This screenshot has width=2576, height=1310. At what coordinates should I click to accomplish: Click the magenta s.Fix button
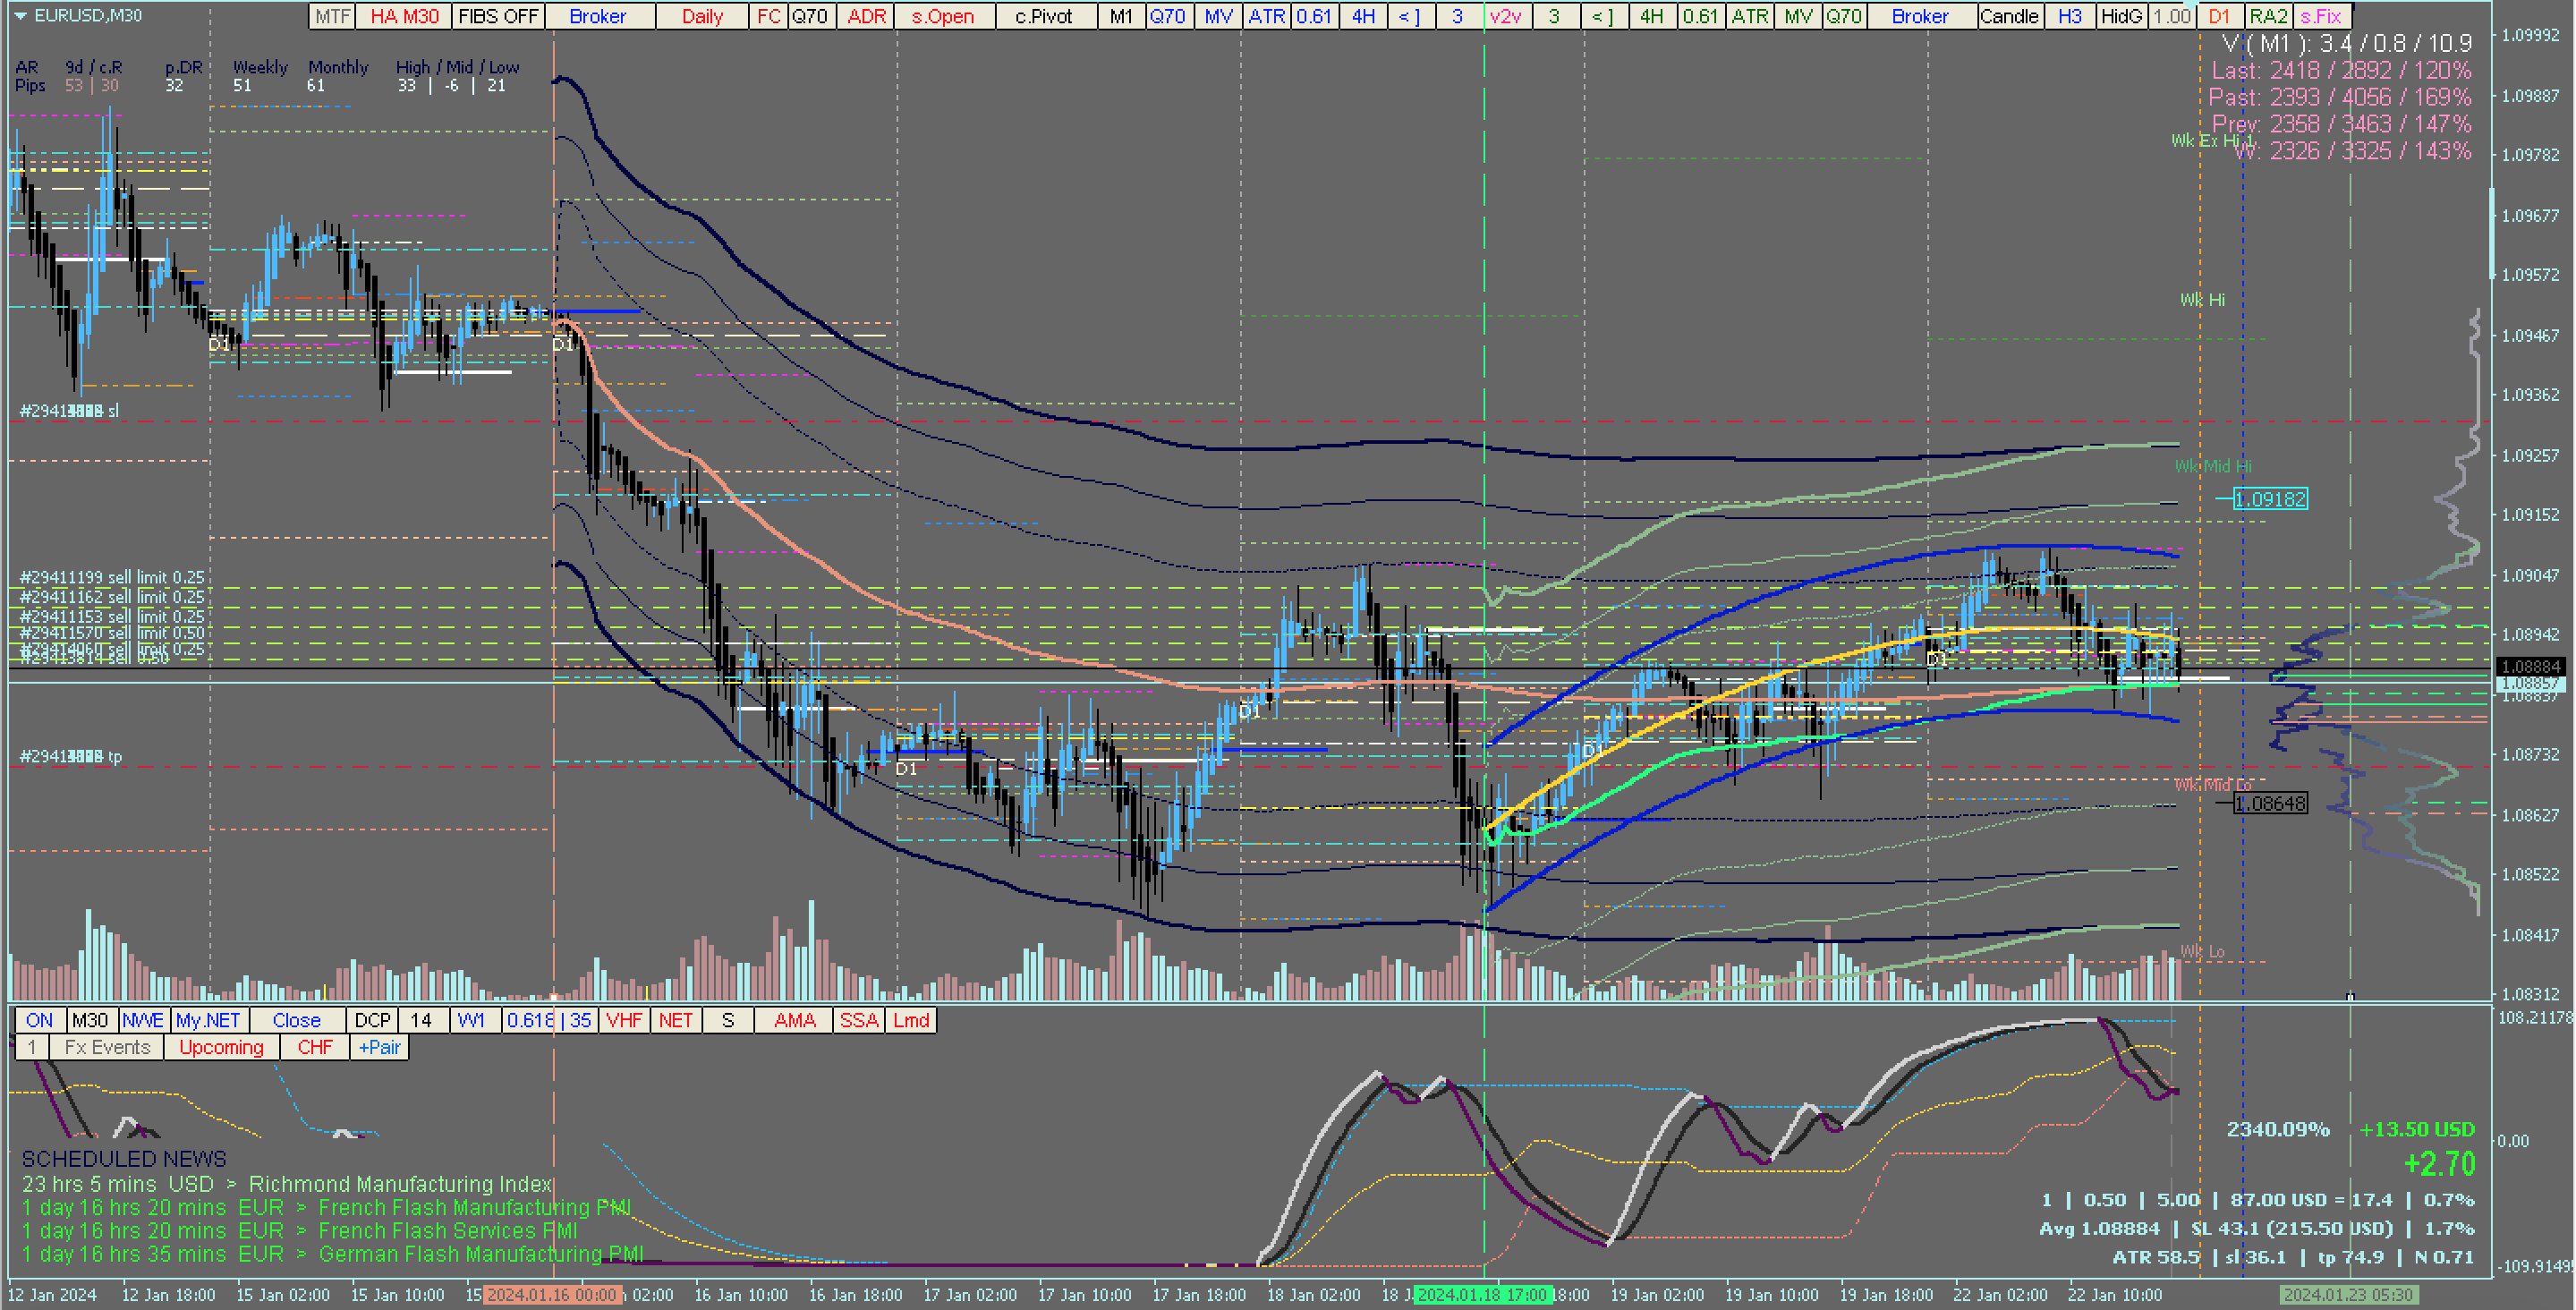tap(2321, 16)
